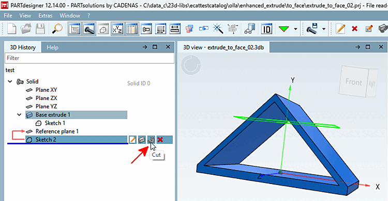Viewport: 388px width, 201px height.
Task: Click the Filter input field
Action: coord(89,58)
